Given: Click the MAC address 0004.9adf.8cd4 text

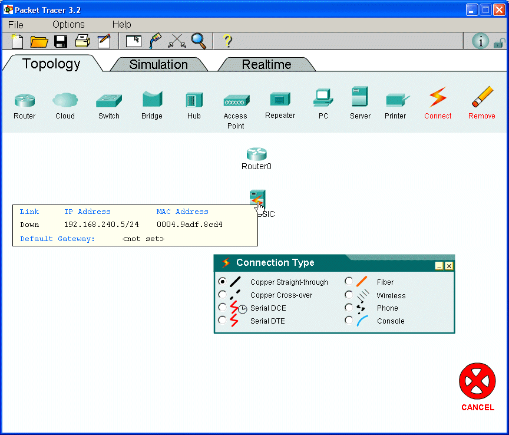Looking at the screenshot, I should click(190, 225).
